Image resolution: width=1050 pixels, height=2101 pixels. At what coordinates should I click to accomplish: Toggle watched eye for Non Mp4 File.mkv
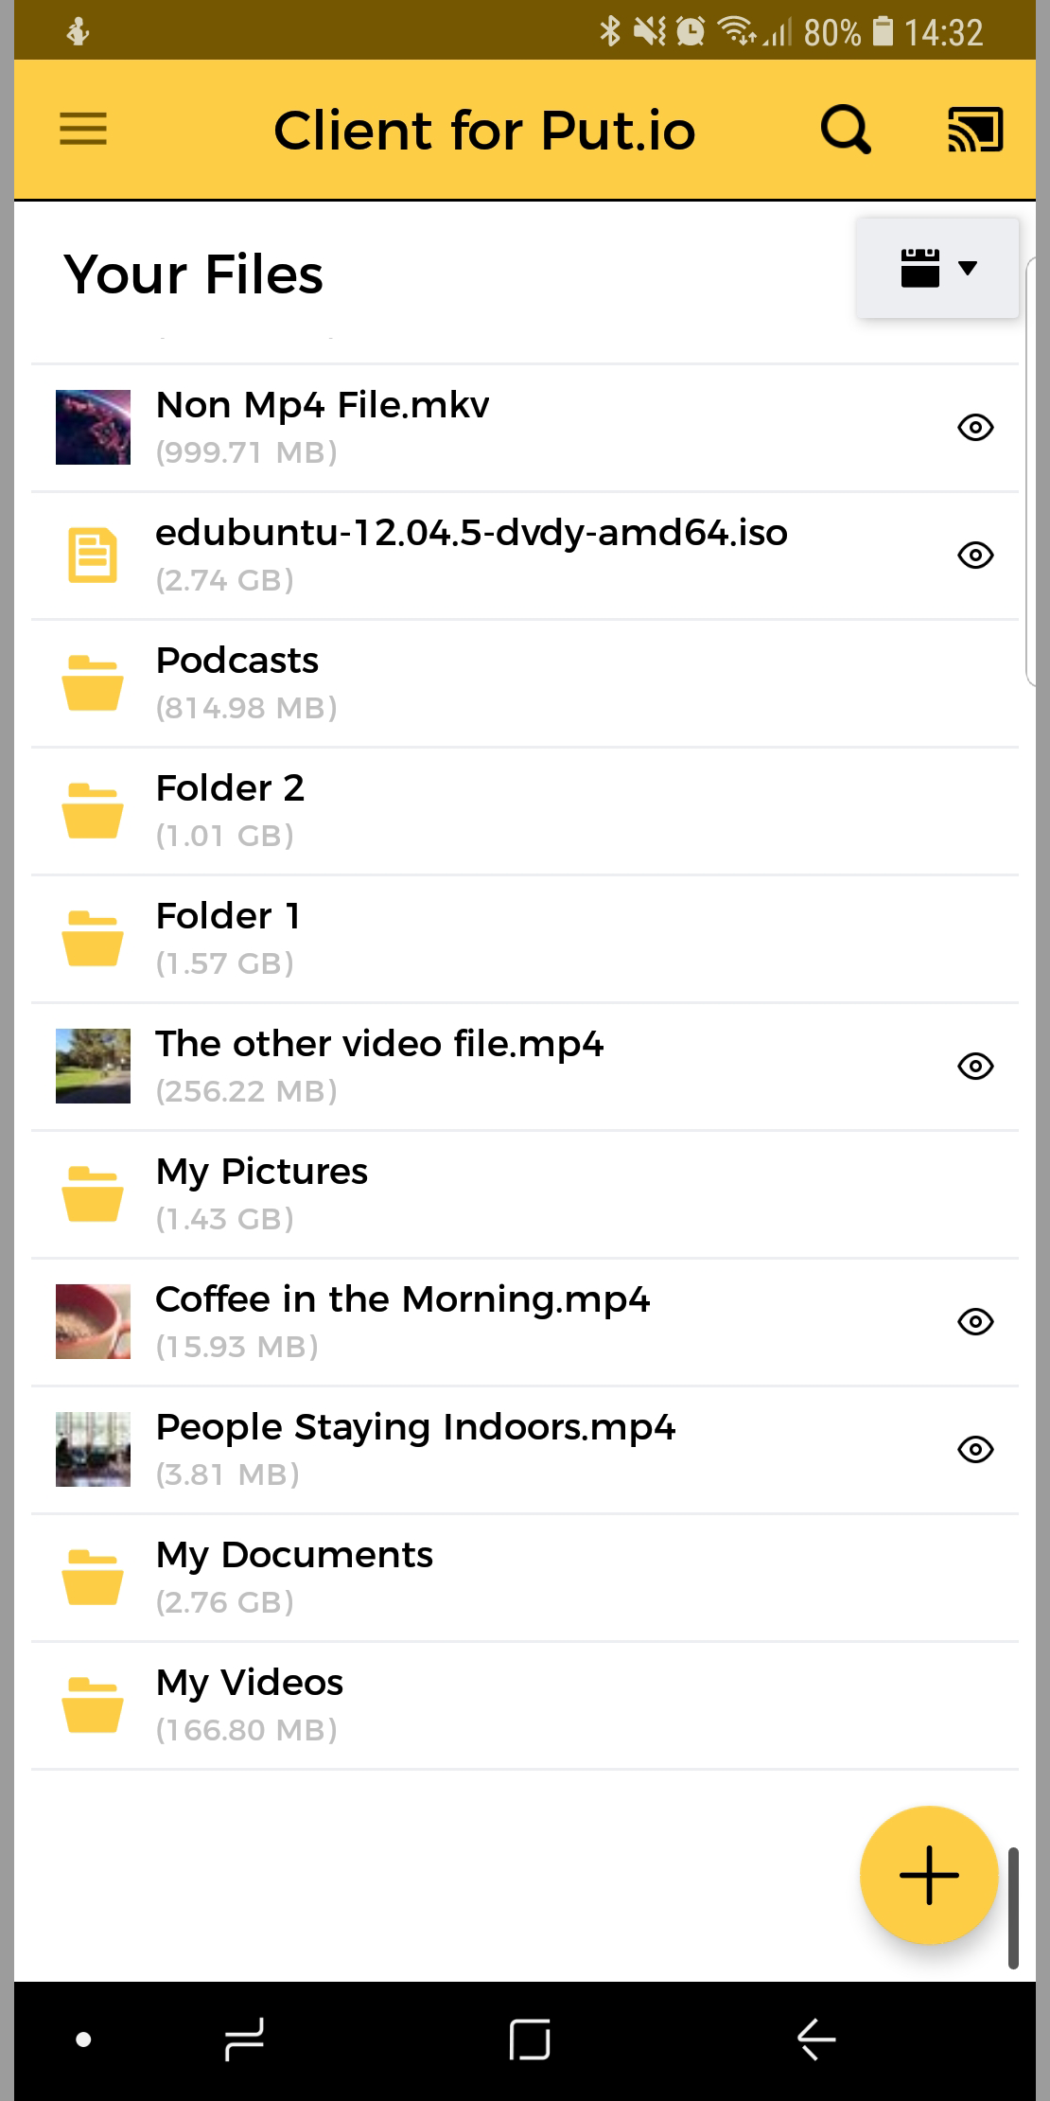(975, 428)
